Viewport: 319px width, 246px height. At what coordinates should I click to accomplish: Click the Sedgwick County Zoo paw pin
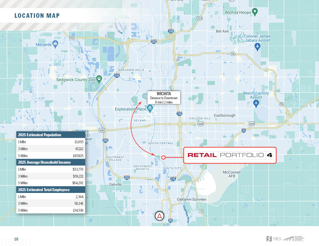pos(99,79)
